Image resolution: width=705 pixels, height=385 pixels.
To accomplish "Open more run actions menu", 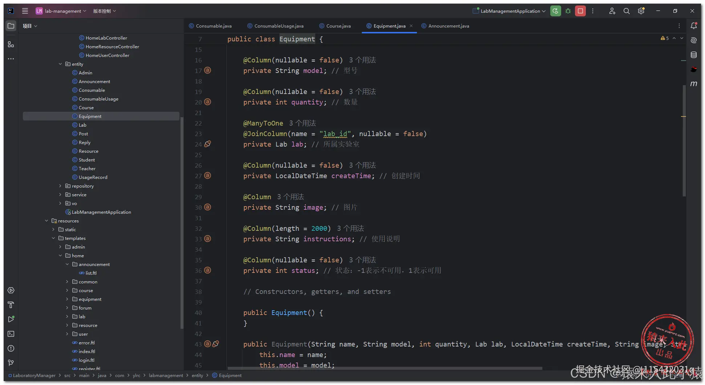I will (x=593, y=11).
